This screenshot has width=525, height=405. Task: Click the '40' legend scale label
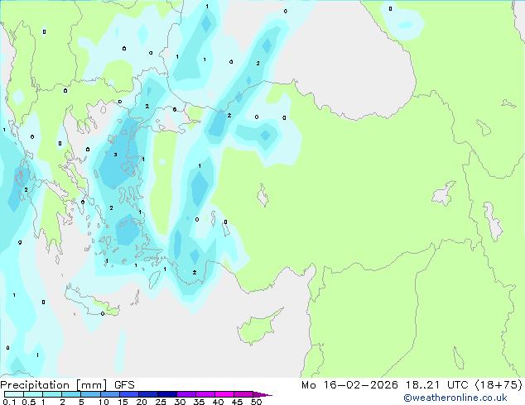click(218, 402)
